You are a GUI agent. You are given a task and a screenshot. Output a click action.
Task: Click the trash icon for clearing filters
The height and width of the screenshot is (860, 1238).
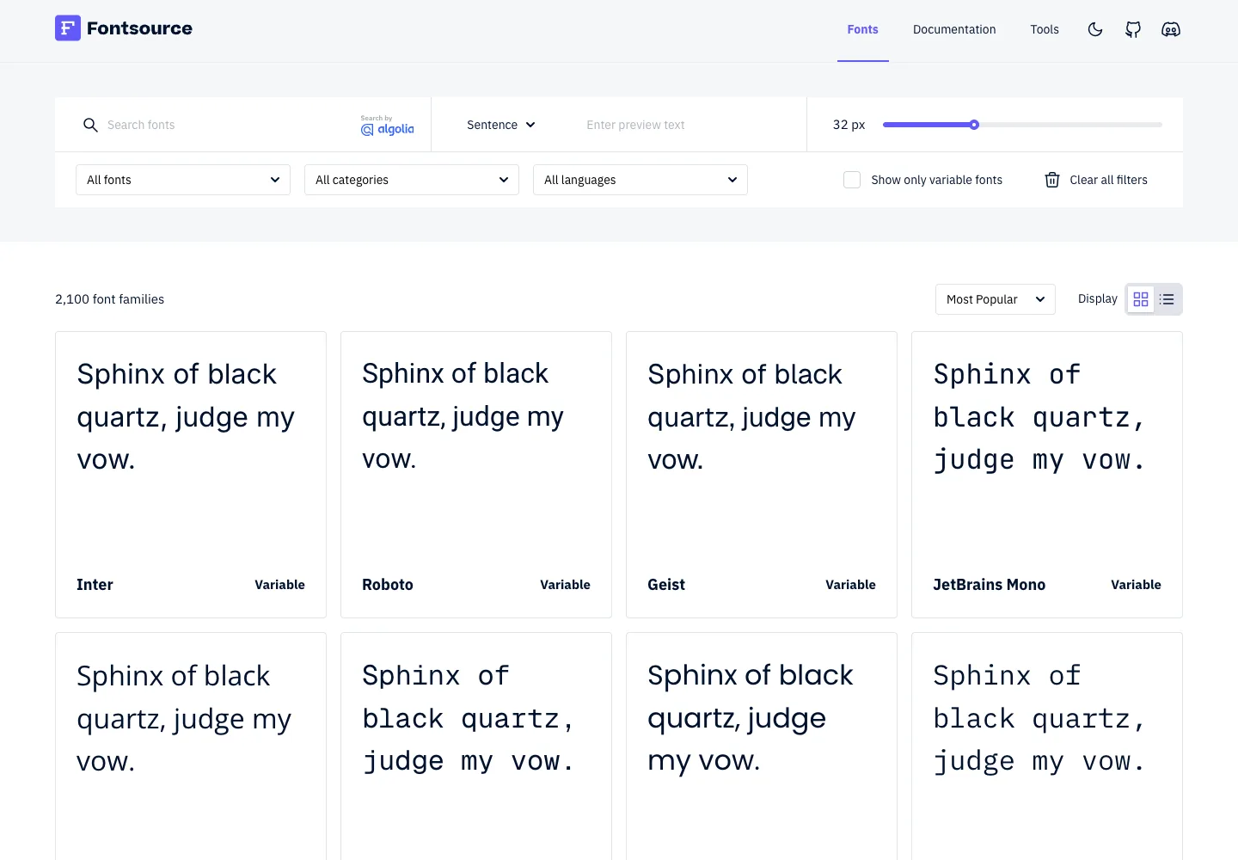click(x=1052, y=180)
